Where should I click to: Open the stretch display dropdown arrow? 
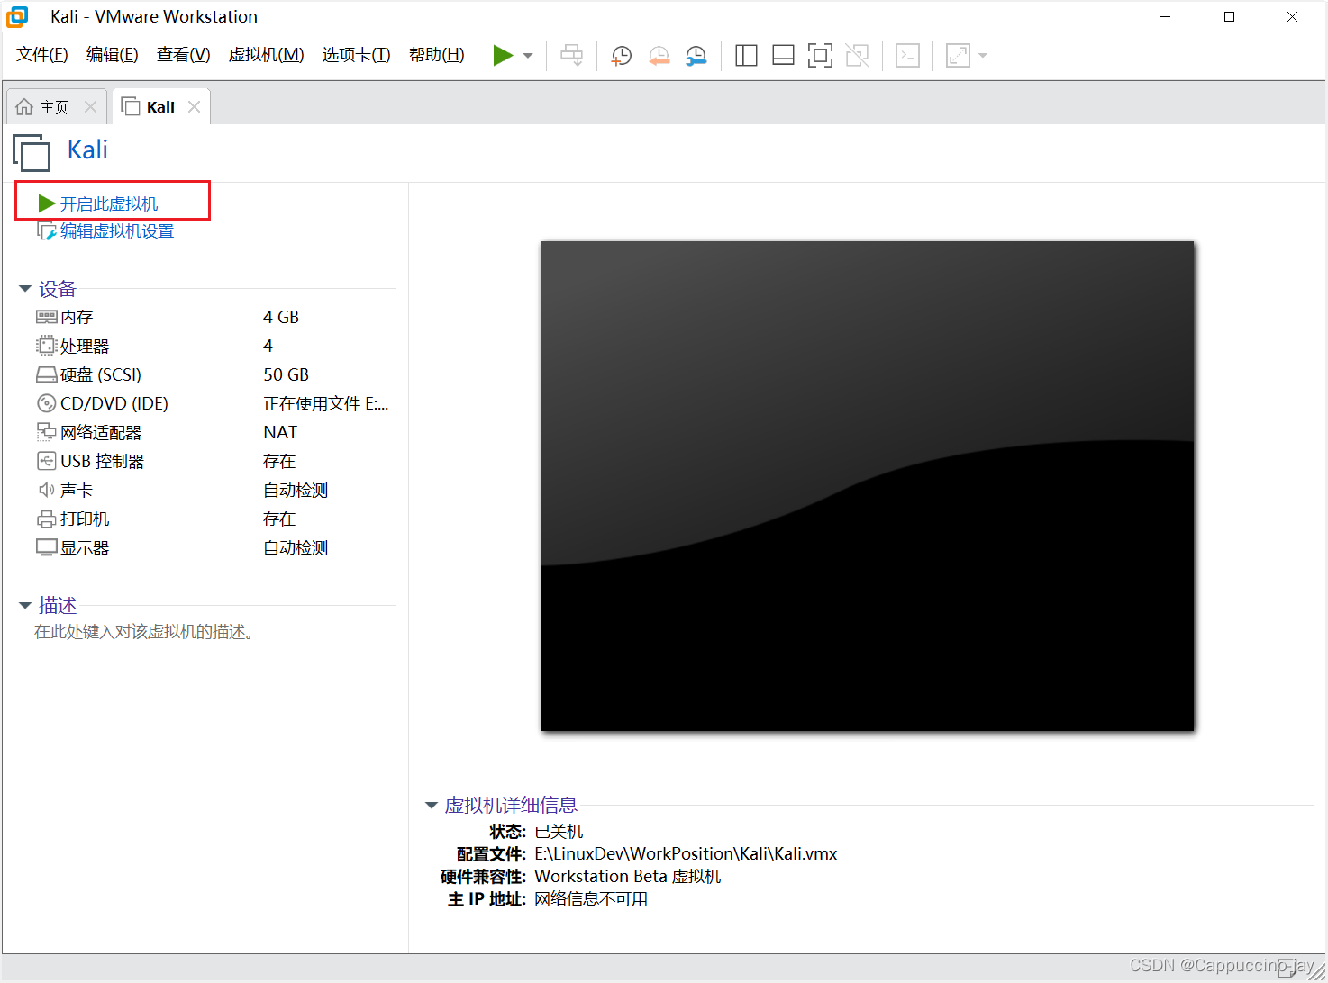[x=983, y=56]
